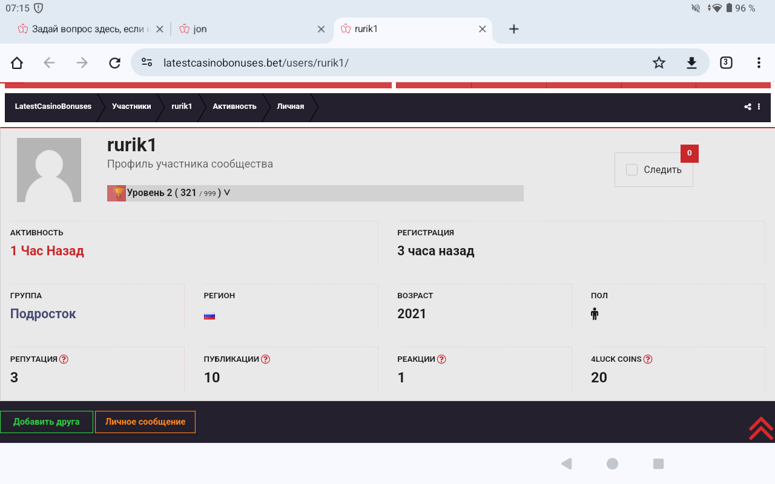Viewport: 775px width, 484px height.
Task: Click the share icon in breadcrumb bar
Action: 748,107
